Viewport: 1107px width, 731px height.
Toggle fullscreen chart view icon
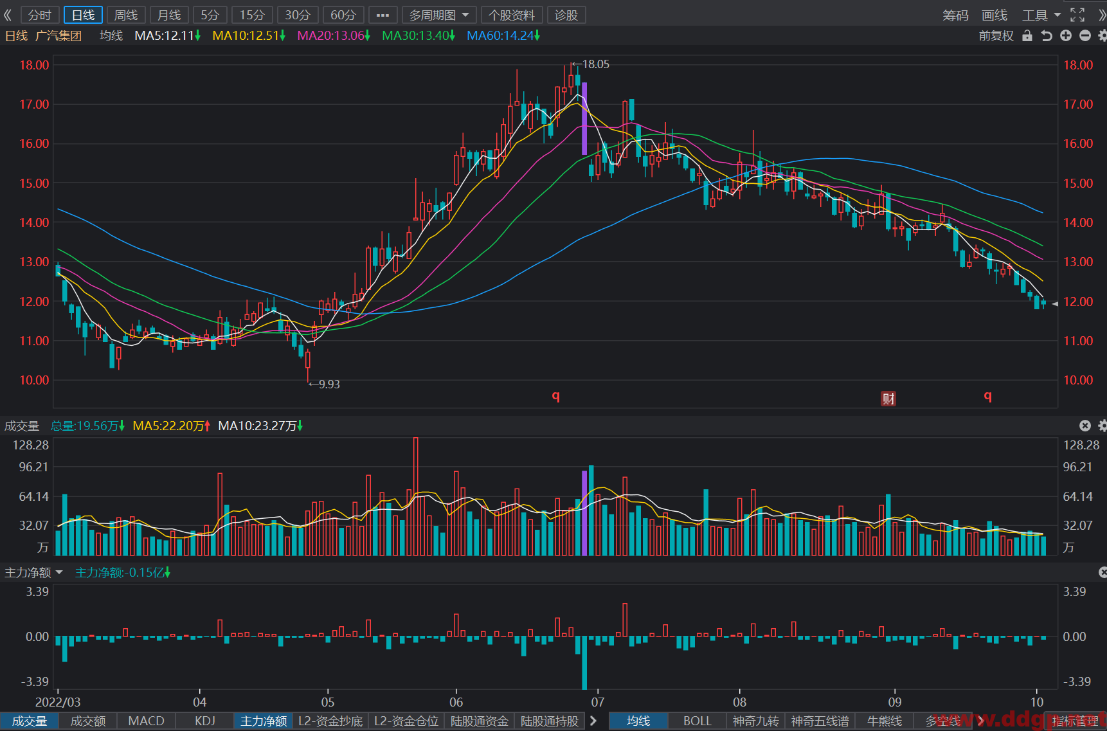click(1077, 15)
